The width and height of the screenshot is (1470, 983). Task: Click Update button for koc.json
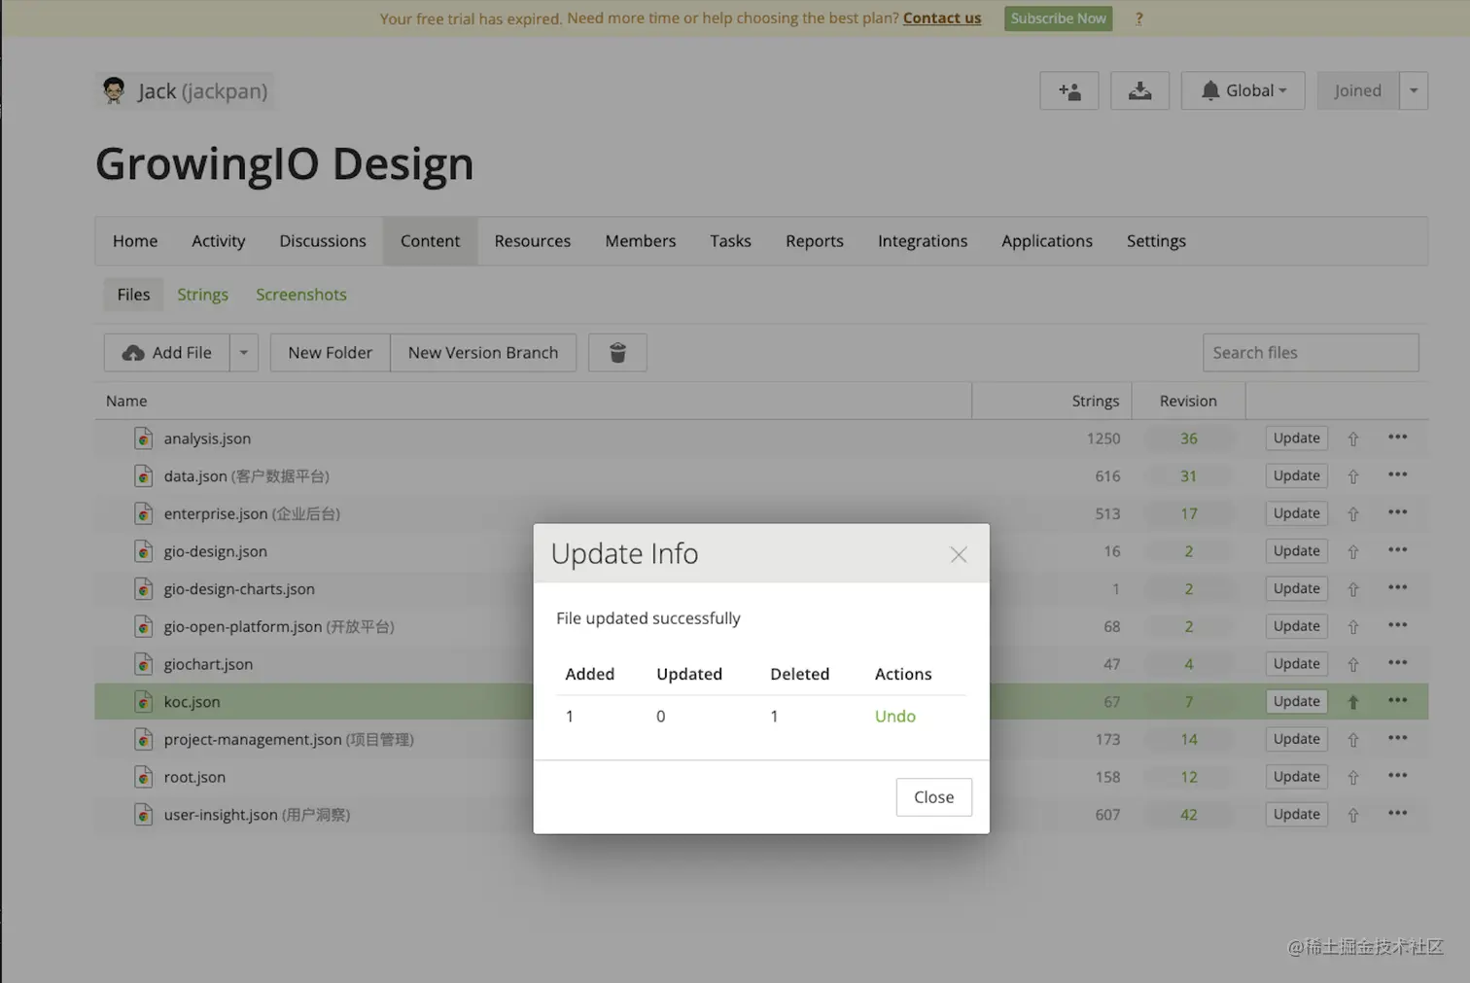1296,702
